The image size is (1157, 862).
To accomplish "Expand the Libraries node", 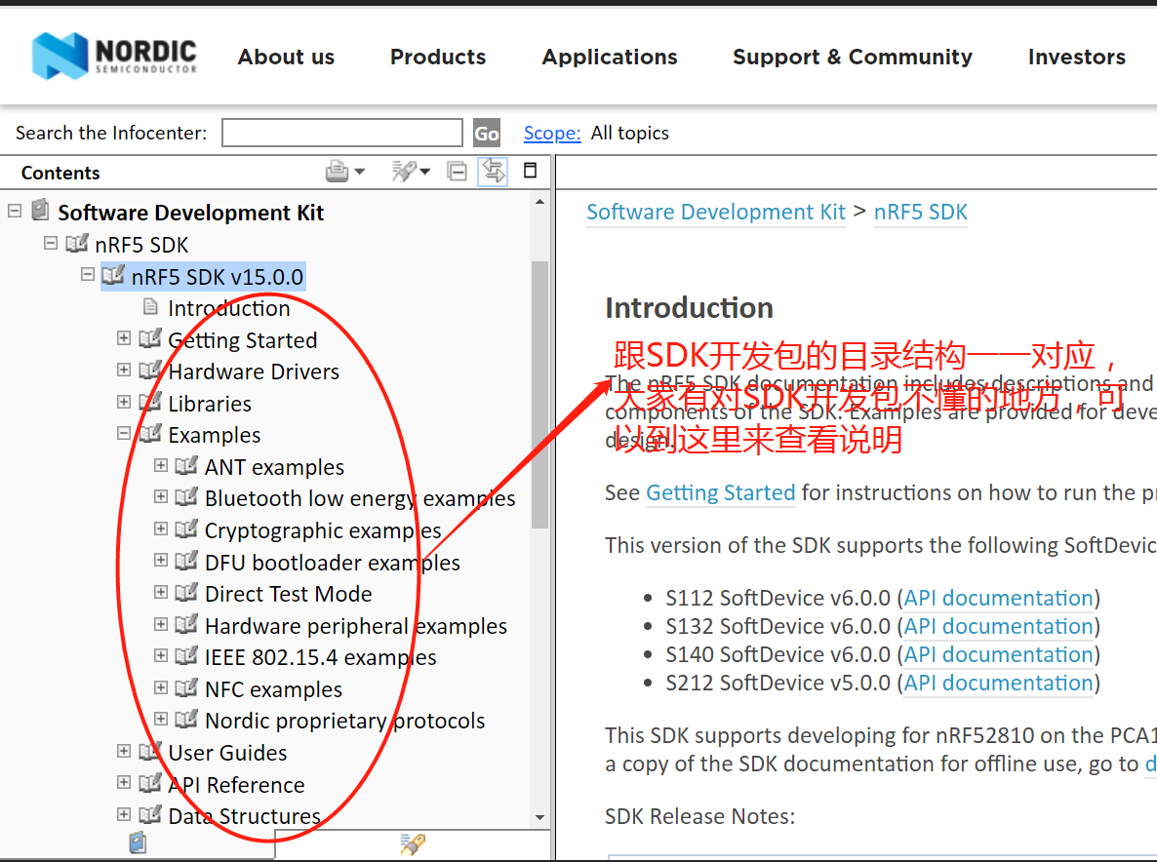I will pyautogui.click(x=124, y=401).
